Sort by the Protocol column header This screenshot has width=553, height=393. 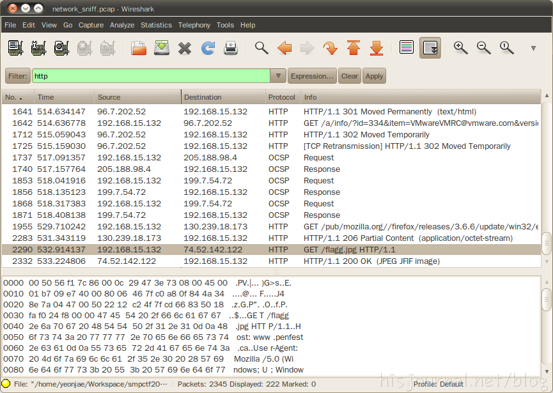coord(283,97)
